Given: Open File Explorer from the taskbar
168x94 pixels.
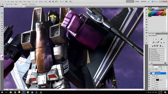Looking at the screenshot, I should (x=11, y=92).
